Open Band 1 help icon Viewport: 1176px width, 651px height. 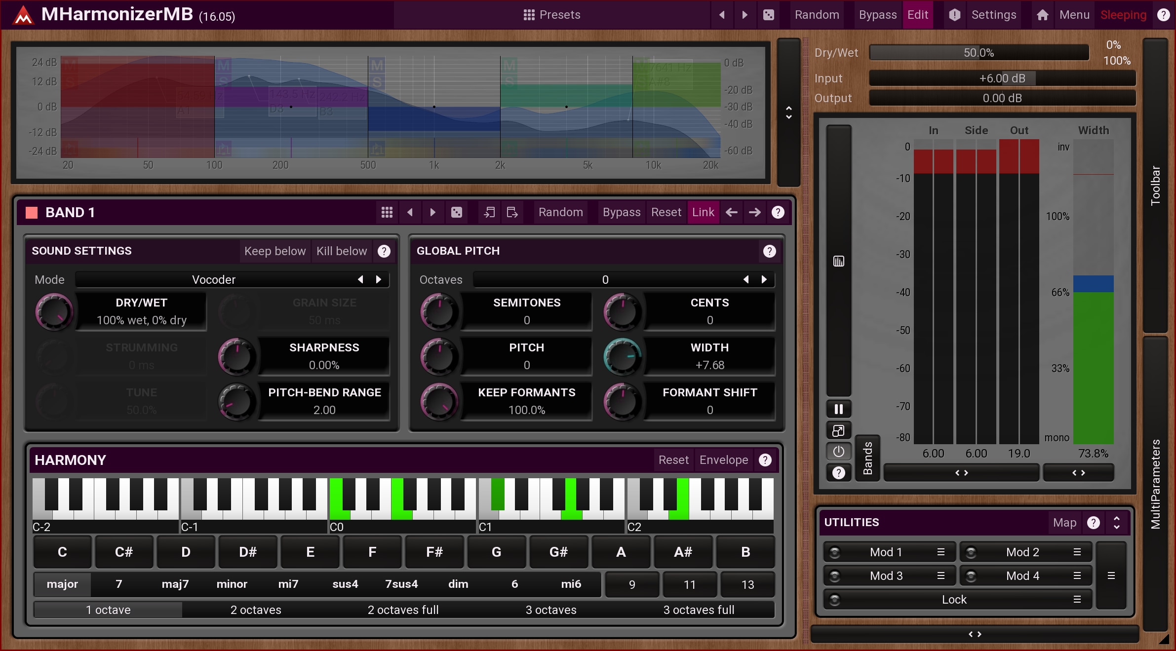pos(778,212)
